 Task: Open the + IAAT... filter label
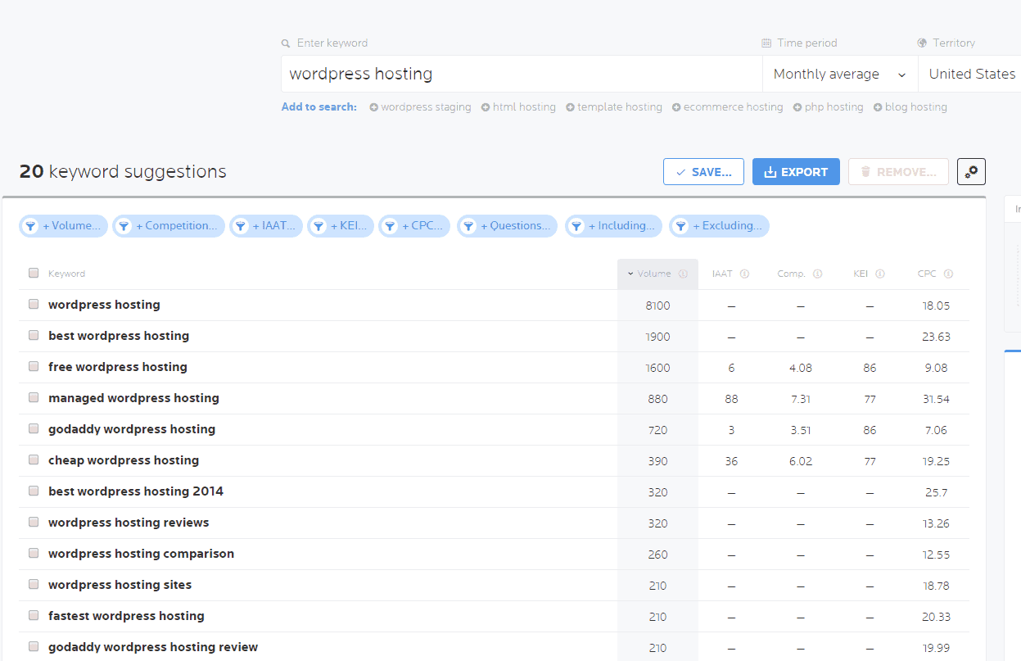[274, 226]
